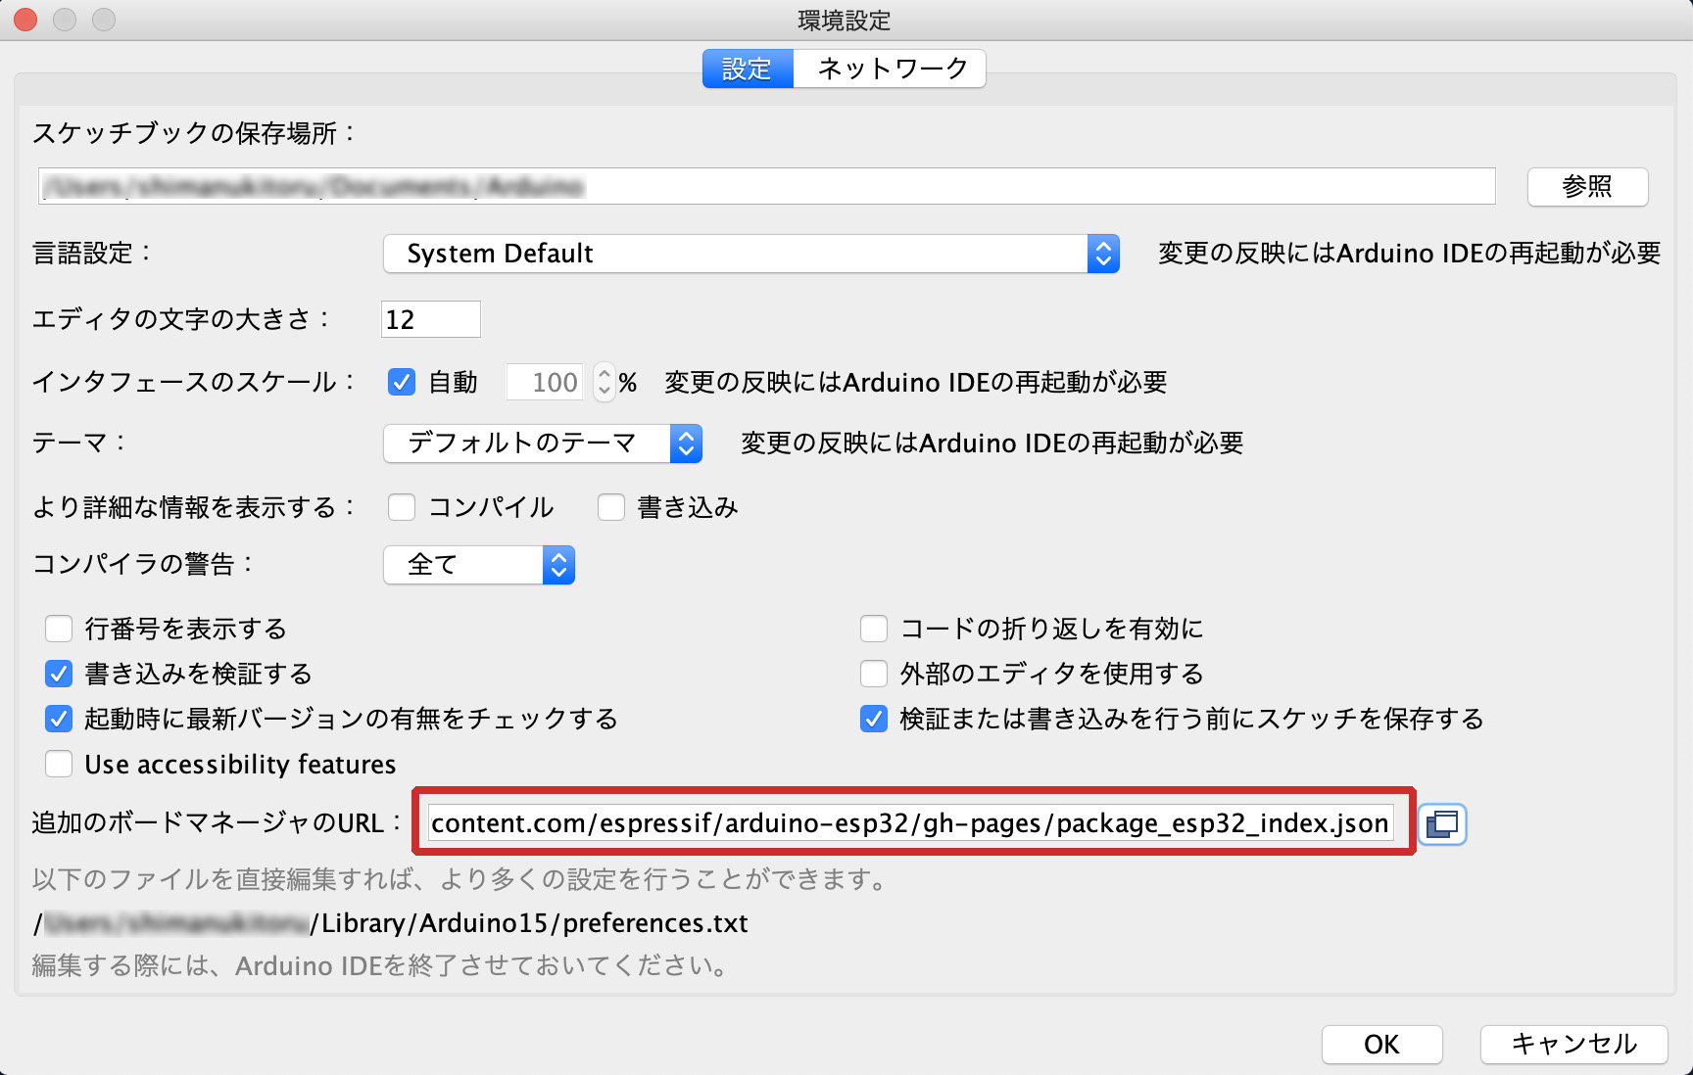Enable verbose output for 書き込み

pyautogui.click(x=611, y=507)
